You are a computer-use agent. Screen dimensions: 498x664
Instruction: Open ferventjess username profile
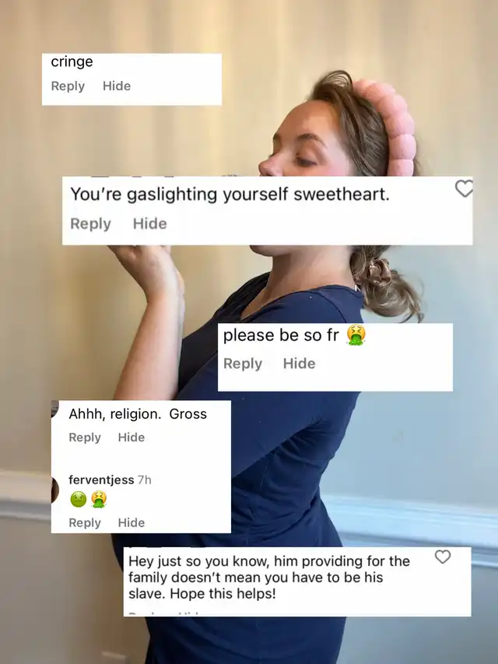[101, 480]
